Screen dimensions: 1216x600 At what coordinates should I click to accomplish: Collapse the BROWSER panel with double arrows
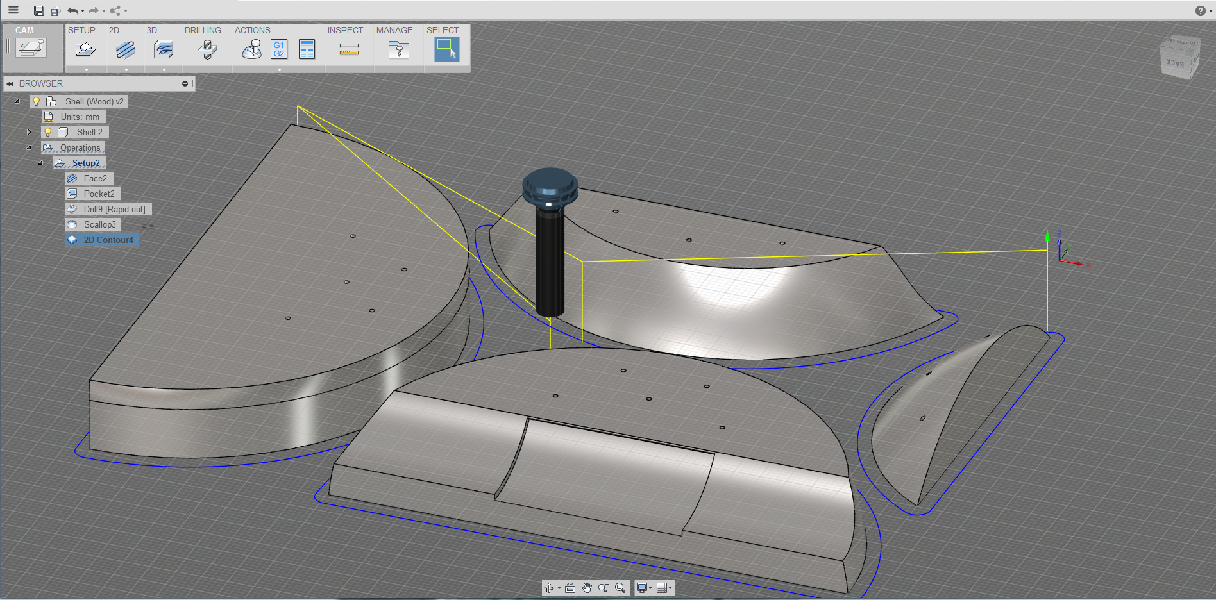point(10,83)
